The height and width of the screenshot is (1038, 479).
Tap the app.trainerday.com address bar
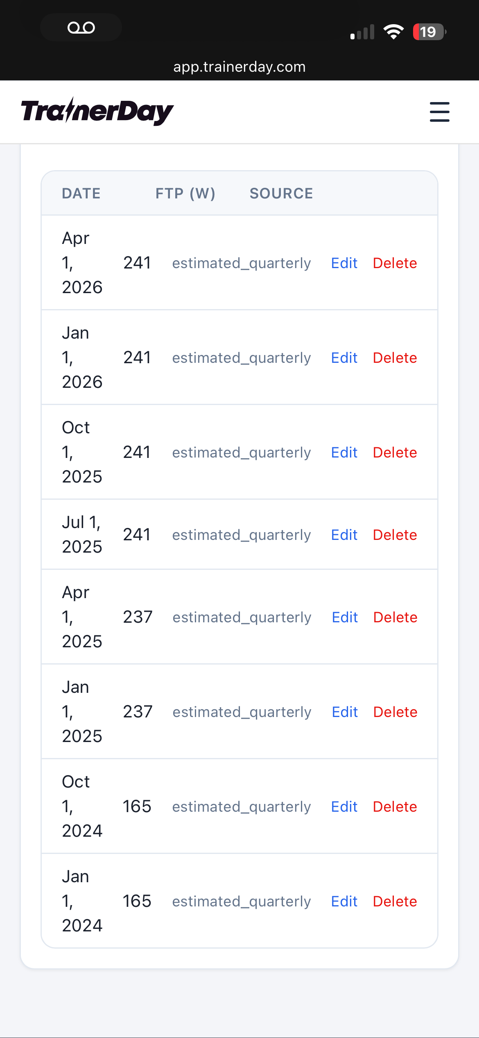(239, 66)
